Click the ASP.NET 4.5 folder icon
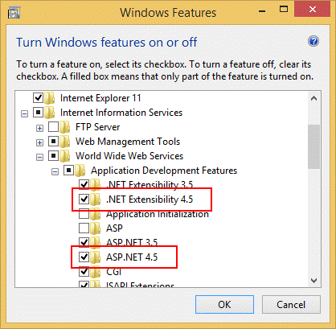The width and height of the screenshot is (336, 329). tap(96, 257)
